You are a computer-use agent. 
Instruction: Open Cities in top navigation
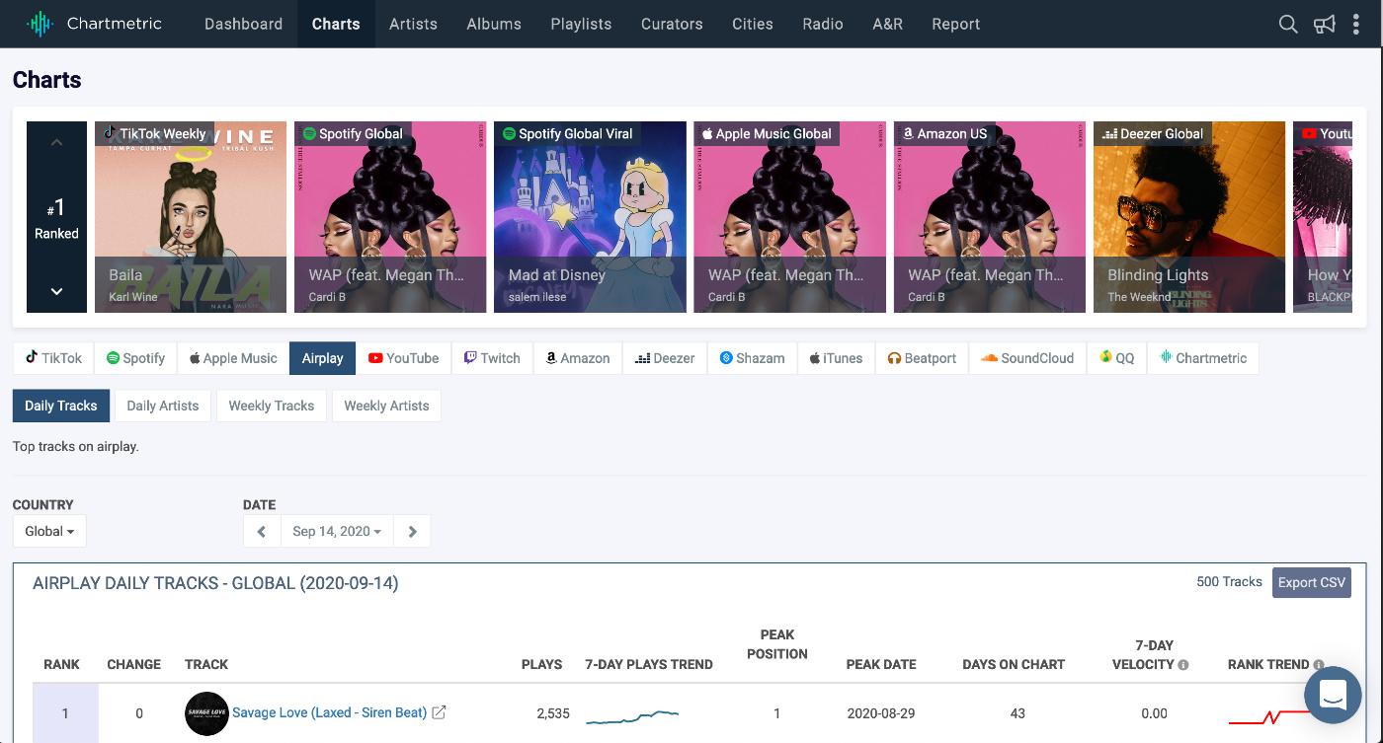pos(753,24)
